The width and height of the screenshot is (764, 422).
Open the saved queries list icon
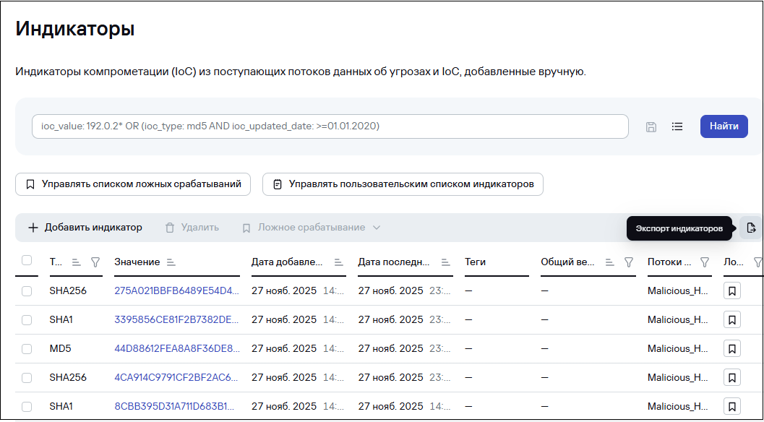(677, 126)
